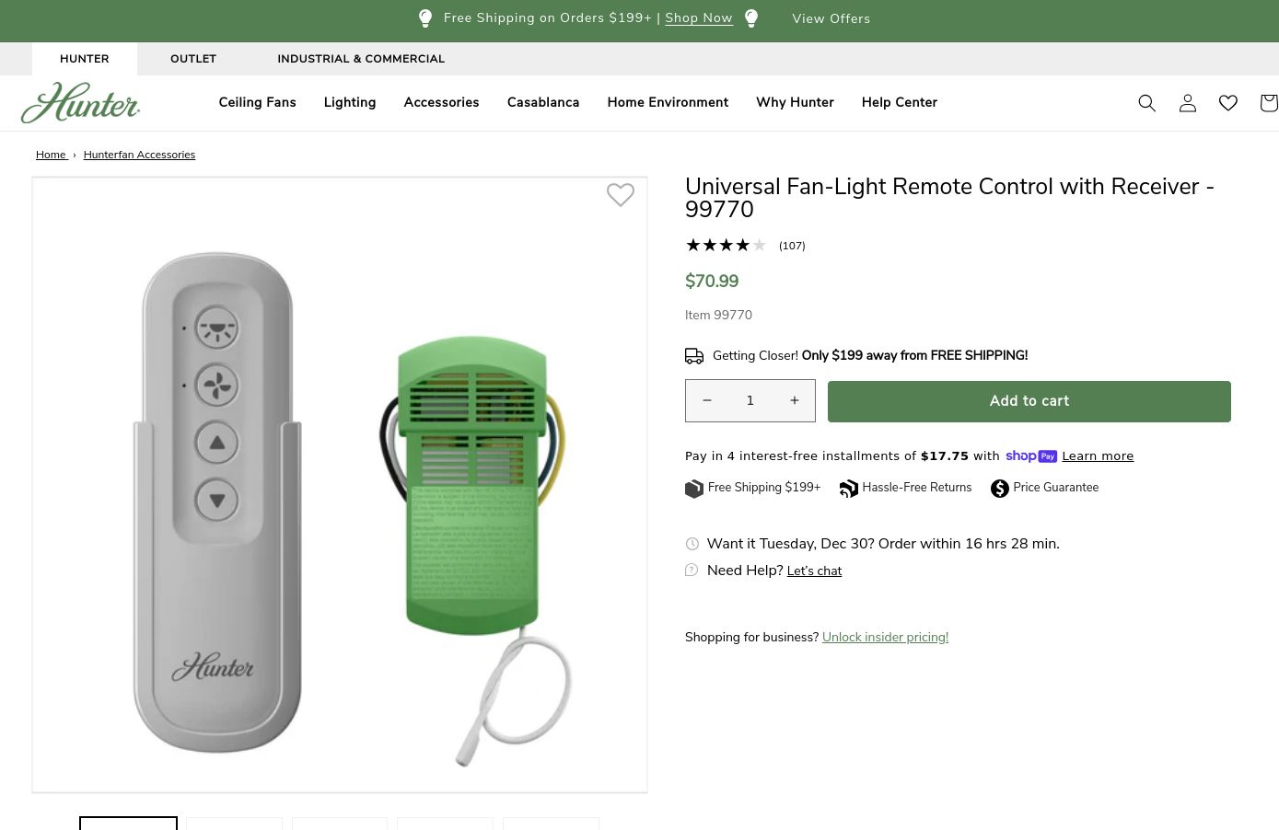Click the Unlock insider pricing link
This screenshot has width=1279, height=830.
(x=885, y=638)
